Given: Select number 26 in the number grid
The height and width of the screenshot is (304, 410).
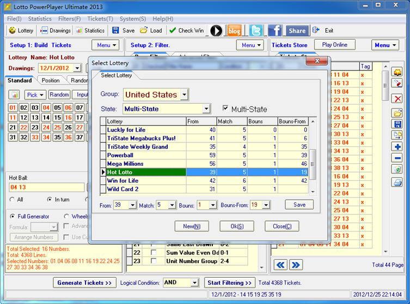Looking at the screenshot, I should [69, 127].
